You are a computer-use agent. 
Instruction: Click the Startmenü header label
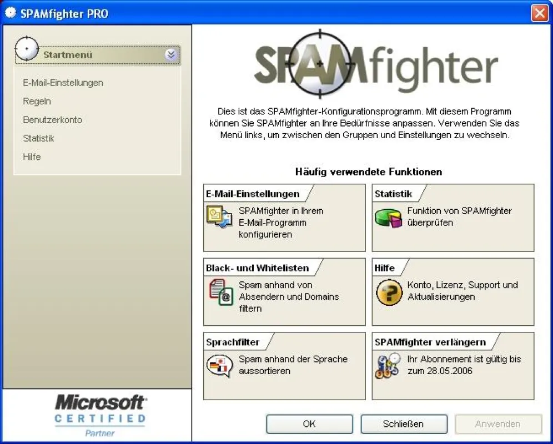[x=68, y=54]
